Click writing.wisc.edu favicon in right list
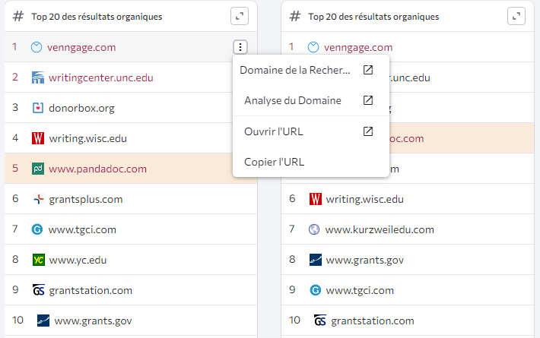Screen dimensions: 540x338 click(x=316, y=199)
